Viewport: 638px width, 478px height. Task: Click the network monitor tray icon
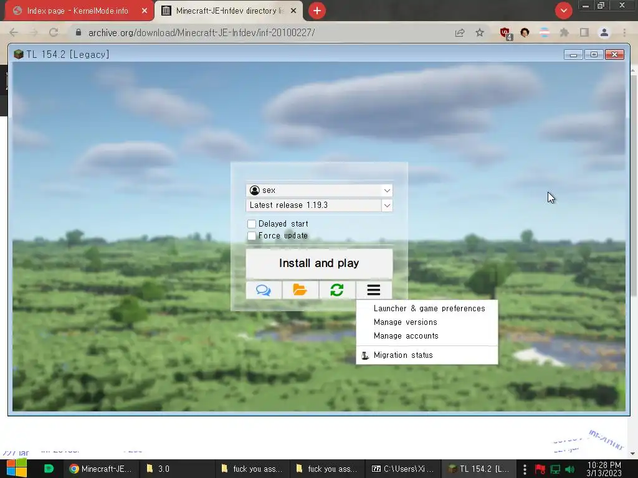(555, 469)
